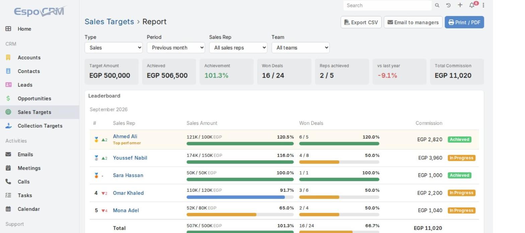Open Meetings from the sidebar
Viewport: 525px width, 233px height.
40,168
